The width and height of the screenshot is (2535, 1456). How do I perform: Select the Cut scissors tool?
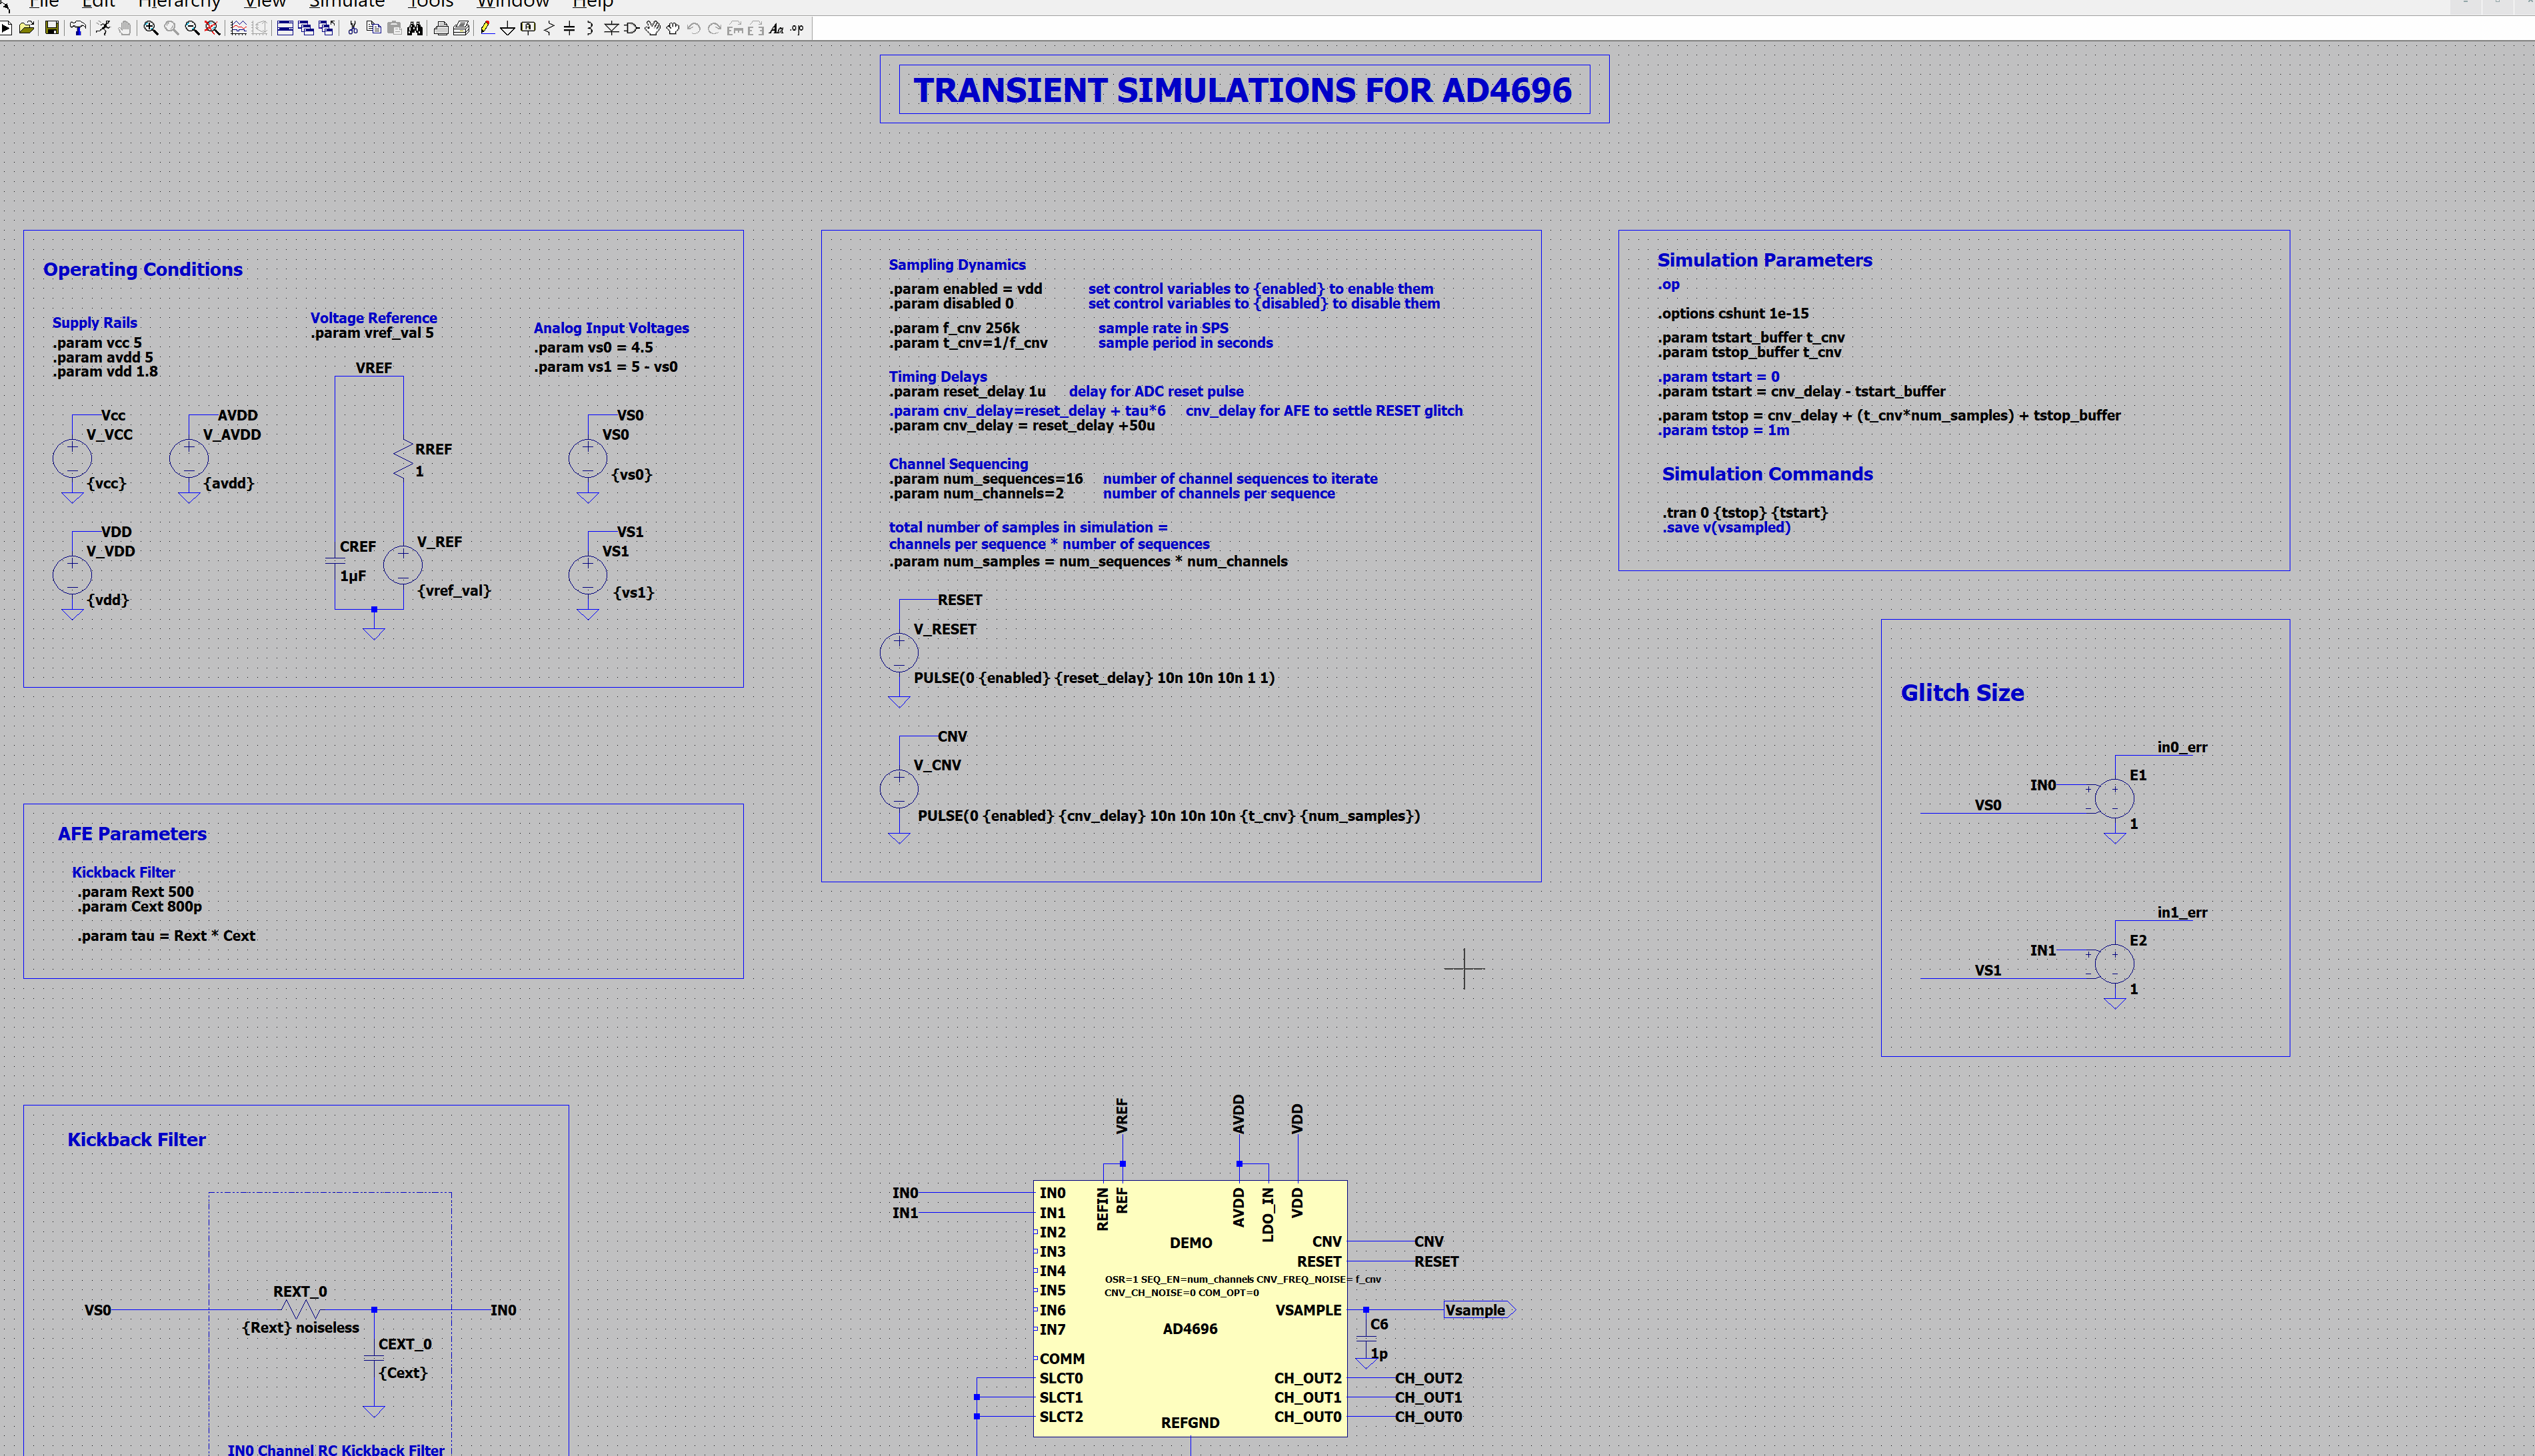353,28
